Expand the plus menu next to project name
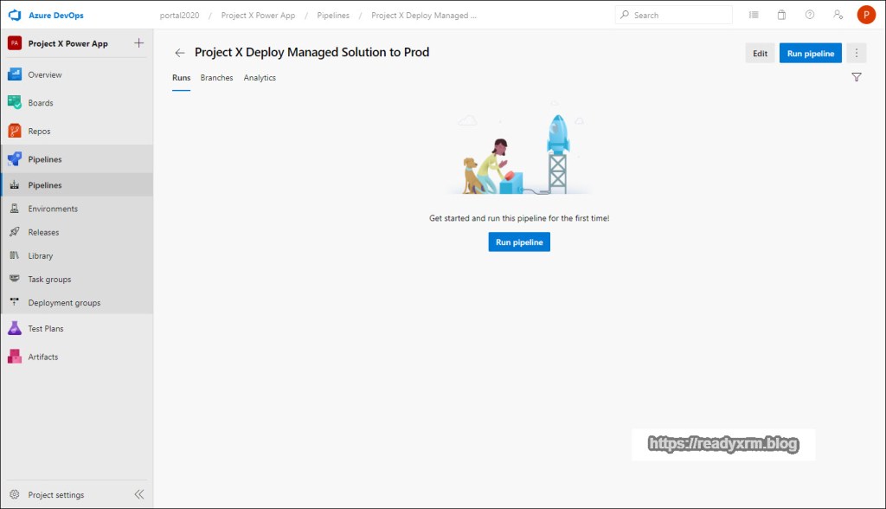The width and height of the screenshot is (886, 509). (x=139, y=43)
